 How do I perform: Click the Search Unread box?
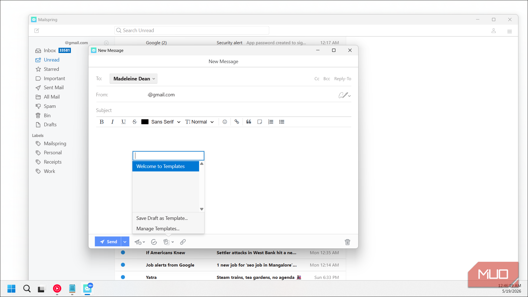coord(191,30)
